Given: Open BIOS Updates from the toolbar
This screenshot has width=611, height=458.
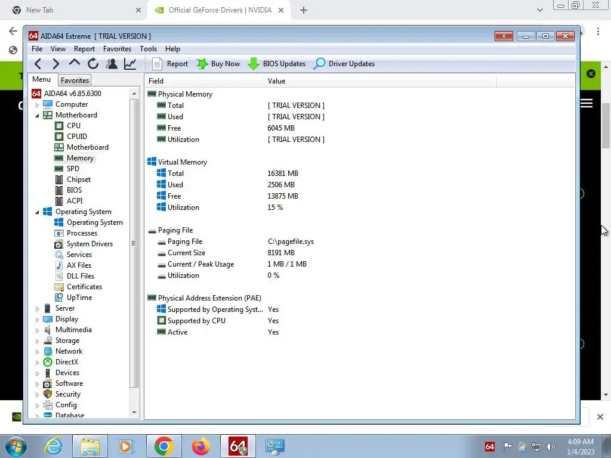Looking at the screenshot, I should point(277,63).
